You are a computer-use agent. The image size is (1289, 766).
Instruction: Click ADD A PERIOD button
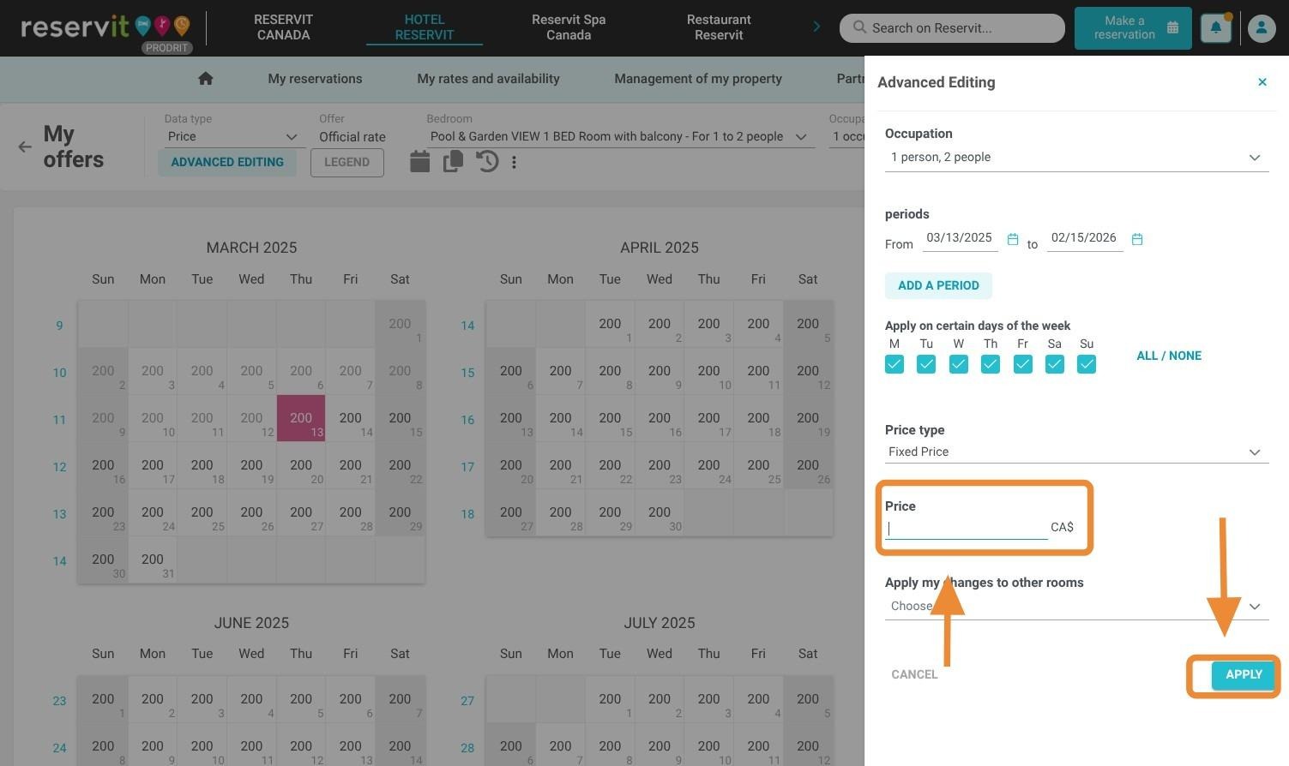938,285
